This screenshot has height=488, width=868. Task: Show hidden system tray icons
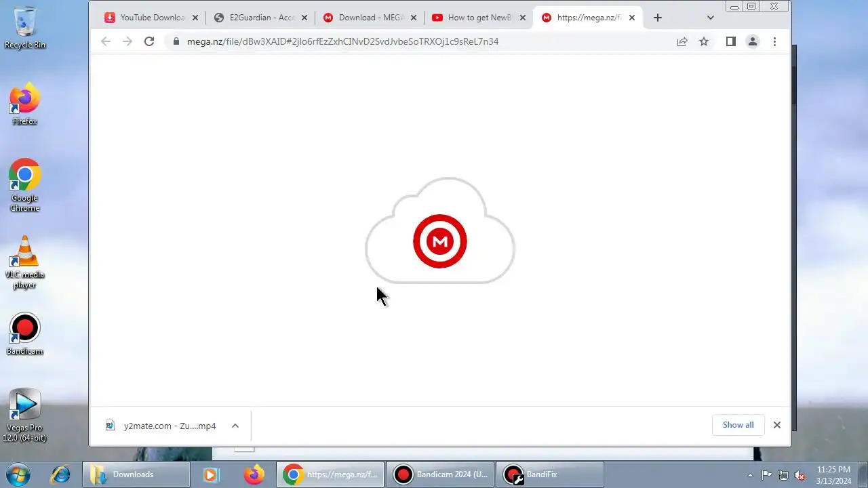coord(750,475)
